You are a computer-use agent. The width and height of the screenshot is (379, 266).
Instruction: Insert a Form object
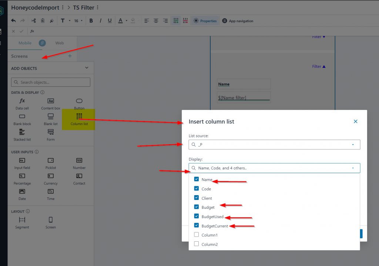point(51,135)
